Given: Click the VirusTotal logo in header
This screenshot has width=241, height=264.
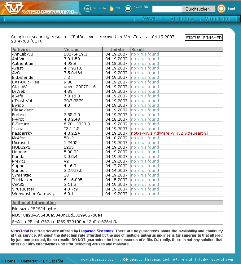Looking at the screenshot, I should coord(40,8).
